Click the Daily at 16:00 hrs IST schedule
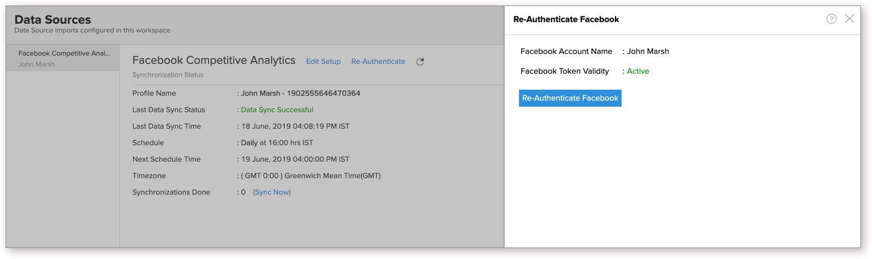 coord(277,143)
